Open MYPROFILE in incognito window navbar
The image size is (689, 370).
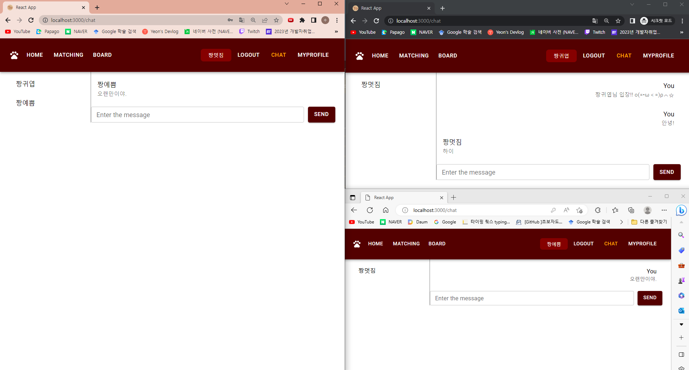click(x=658, y=56)
